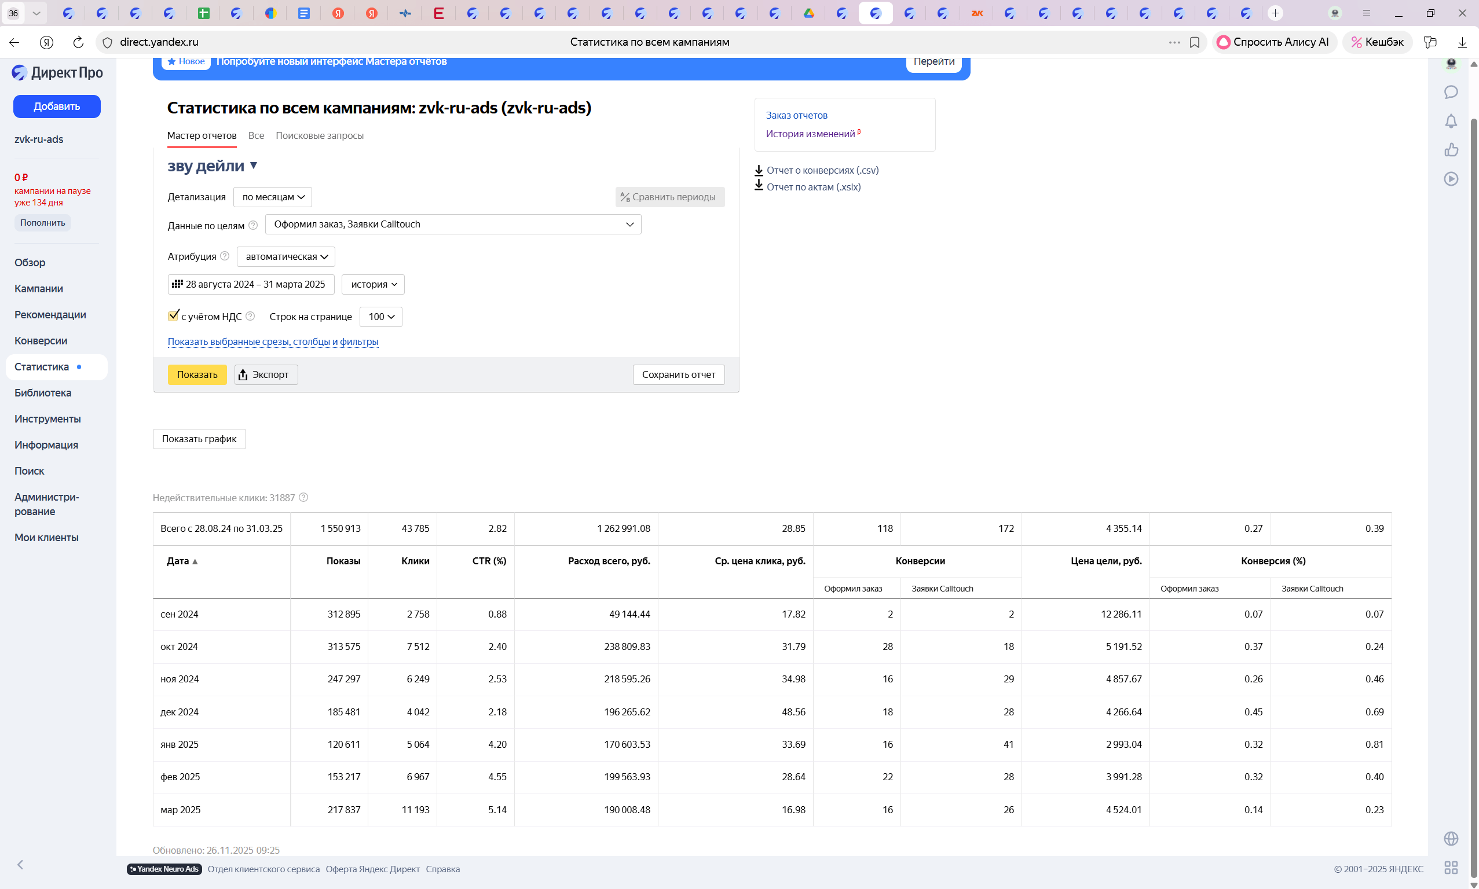Screen dimensions: 1479x889
Task: Click the globe language icon
Action: point(1450,838)
